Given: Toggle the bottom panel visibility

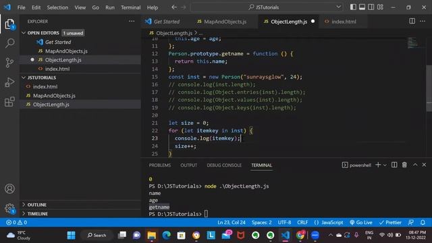Looking at the screenshot, I should click(362, 7).
